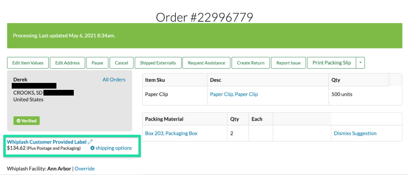Screen dimensions: 408x175
Task: Click the Verified checkmark badge
Action: (x=26, y=121)
